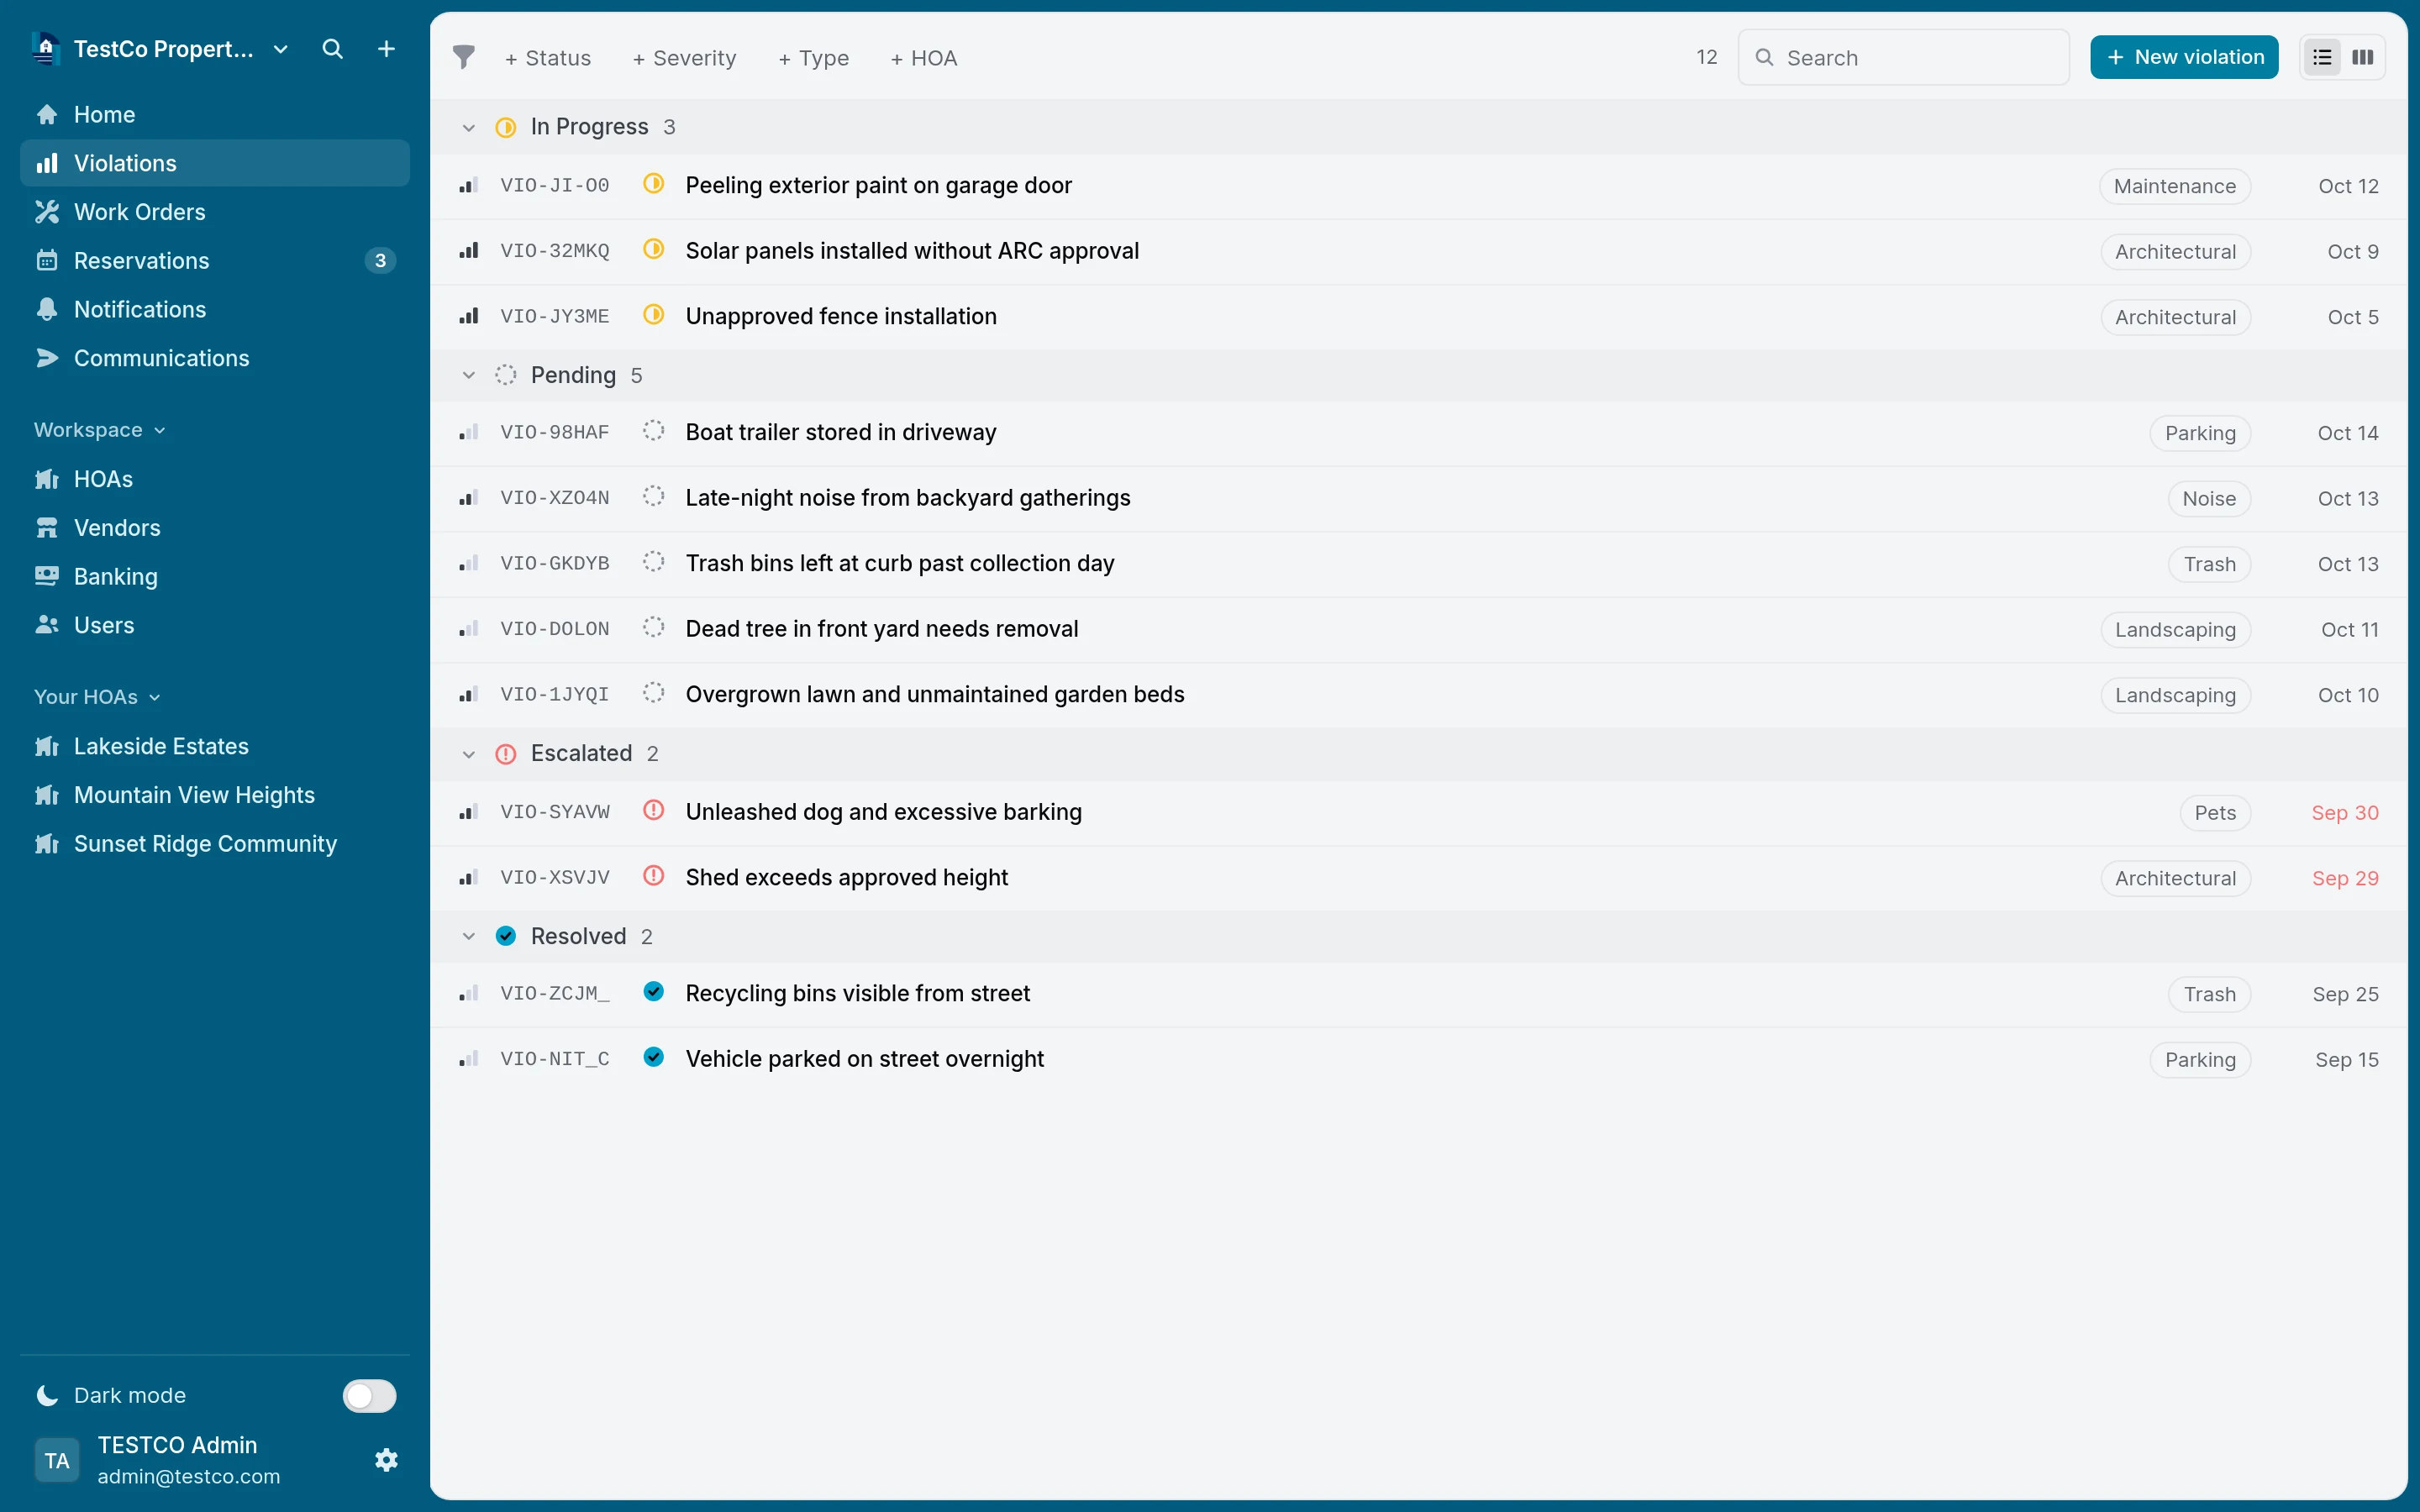Click pending status icon for Boat trailer row

(653, 431)
